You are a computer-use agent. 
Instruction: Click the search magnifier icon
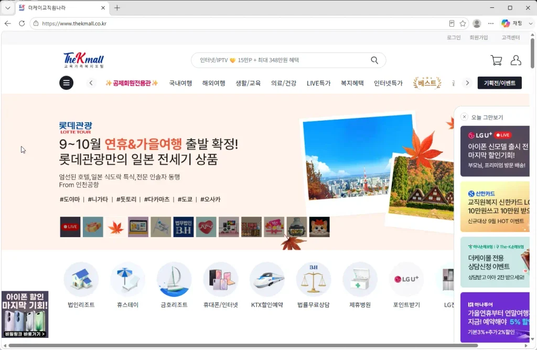(374, 60)
